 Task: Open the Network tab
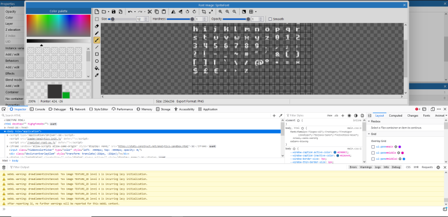pyautogui.click(x=78, y=109)
